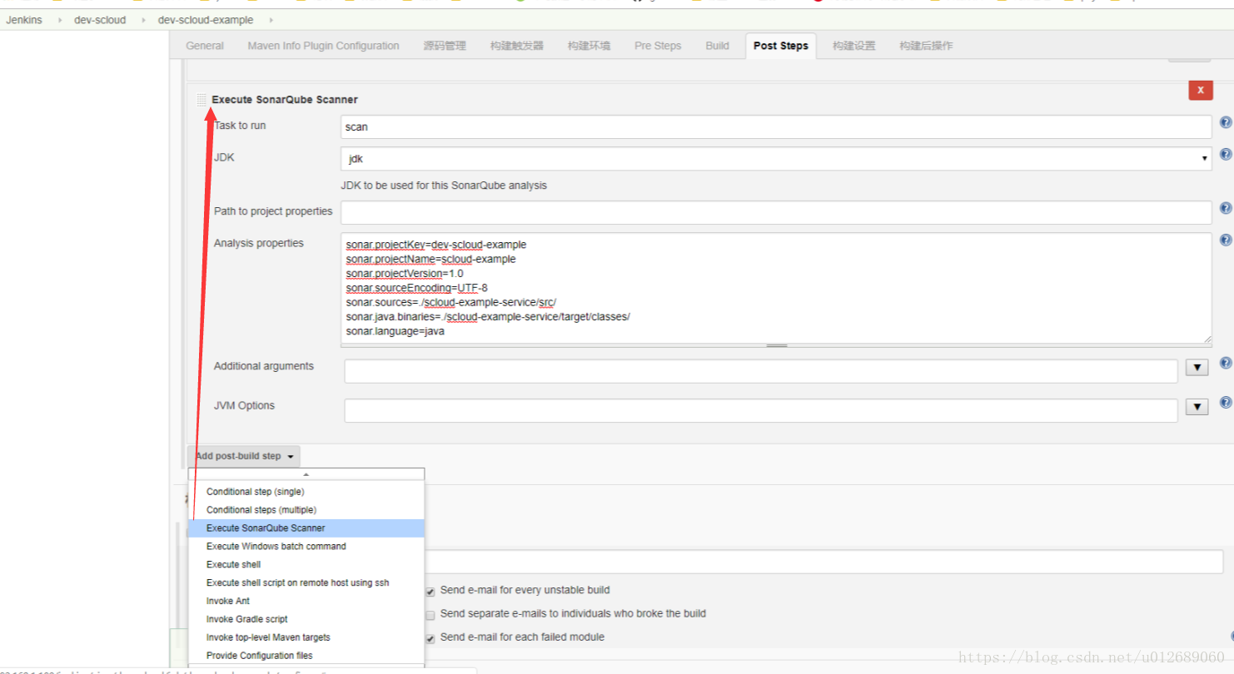
Task: Choose Invoke Ant menu entry
Action: tap(306, 602)
